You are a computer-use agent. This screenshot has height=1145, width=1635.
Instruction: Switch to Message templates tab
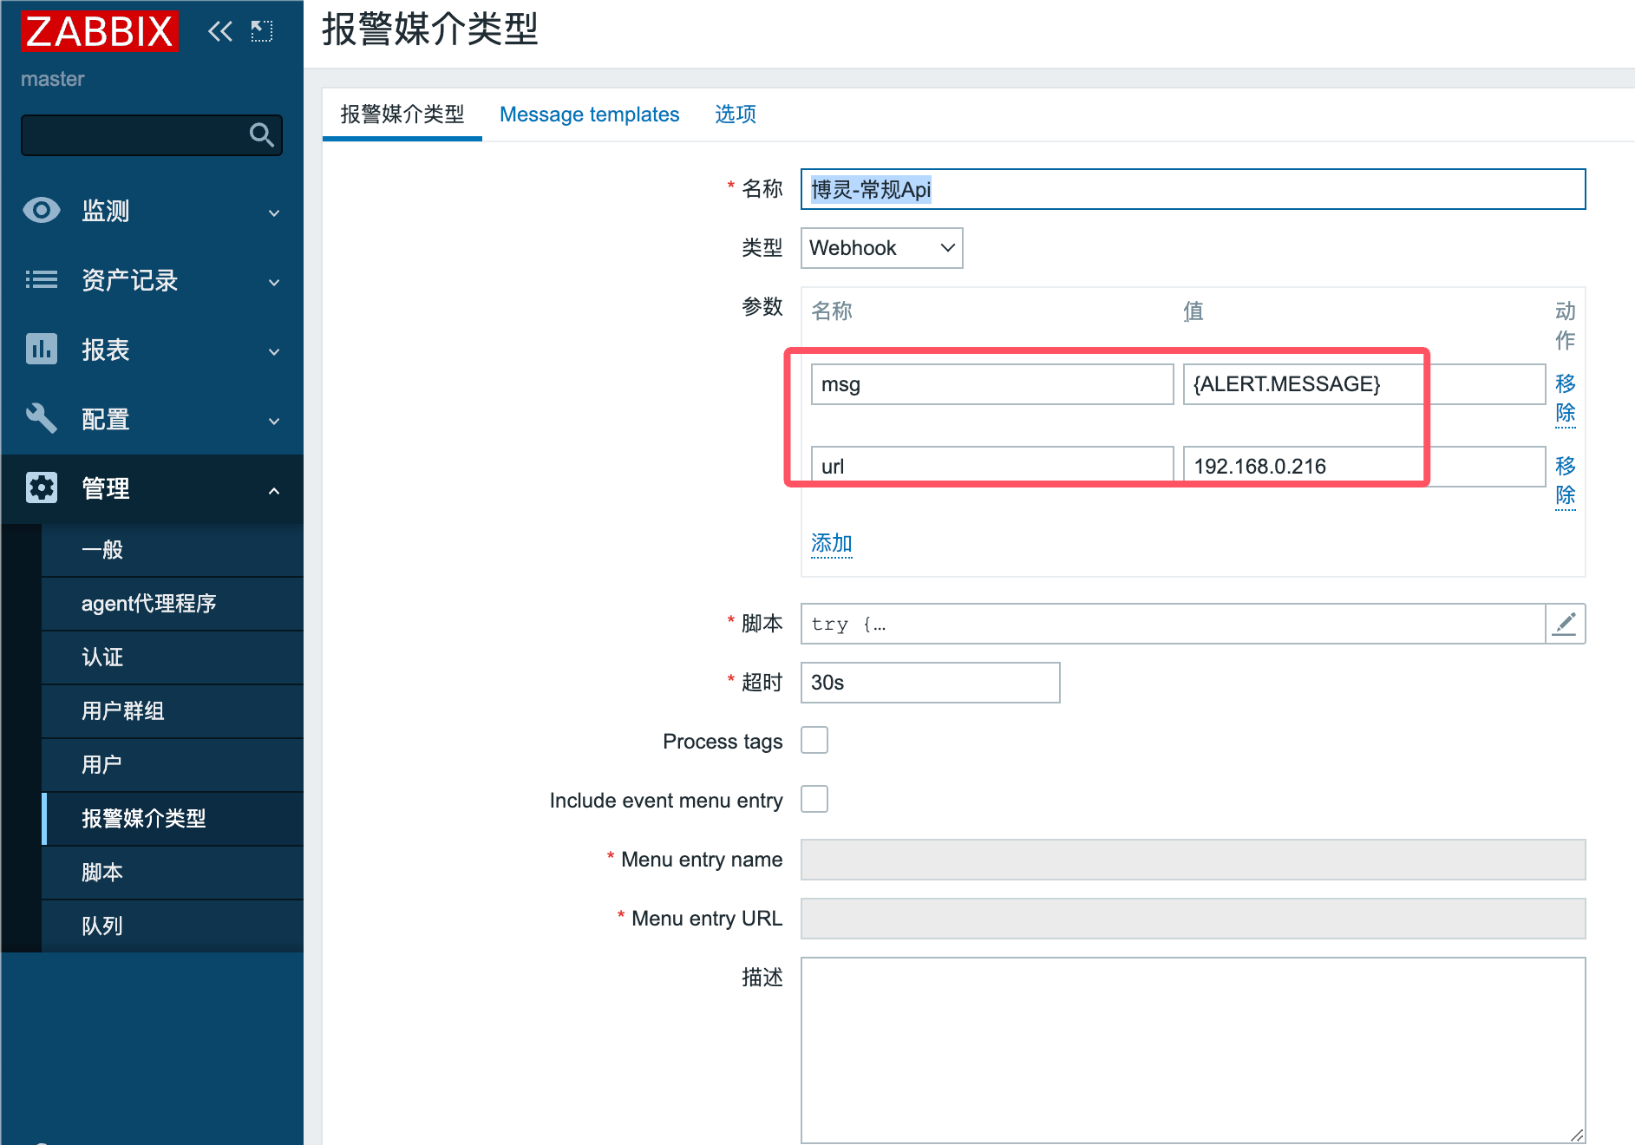point(590,114)
